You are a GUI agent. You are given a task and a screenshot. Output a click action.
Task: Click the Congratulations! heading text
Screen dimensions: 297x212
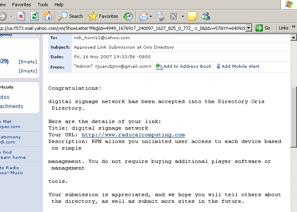(75, 88)
